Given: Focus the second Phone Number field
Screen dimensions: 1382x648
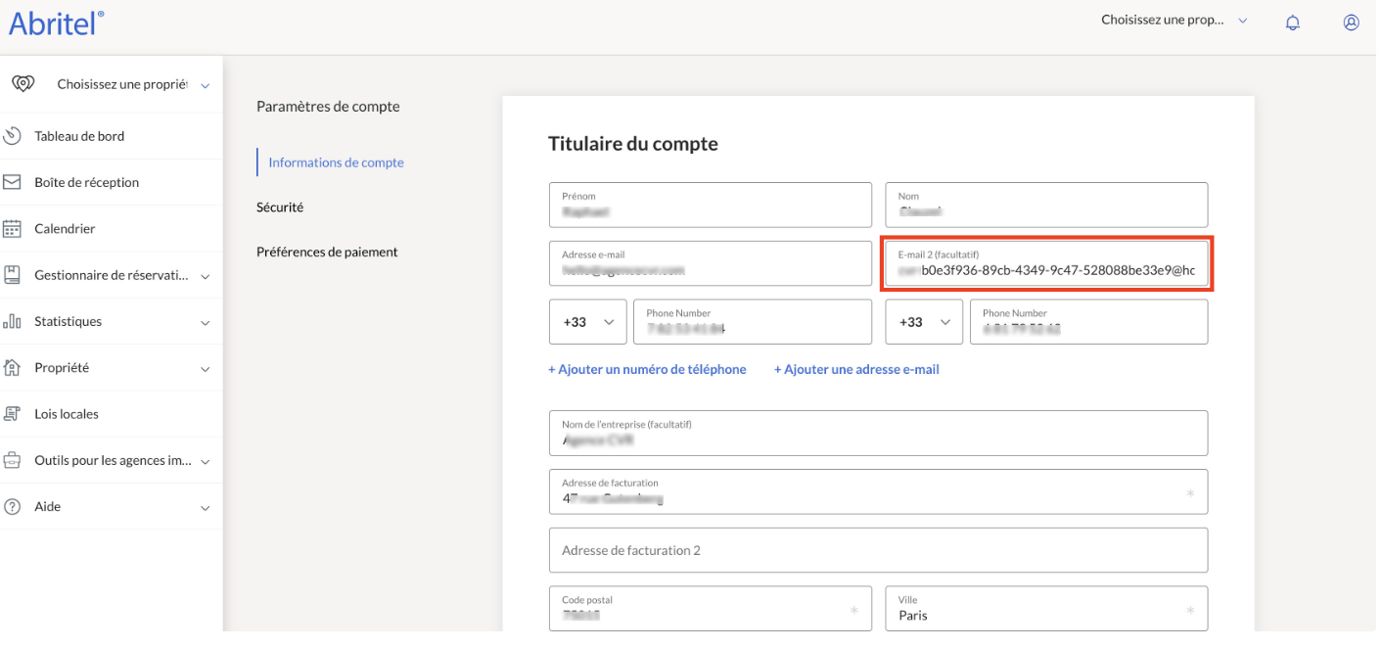Looking at the screenshot, I should (x=1088, y=322).
